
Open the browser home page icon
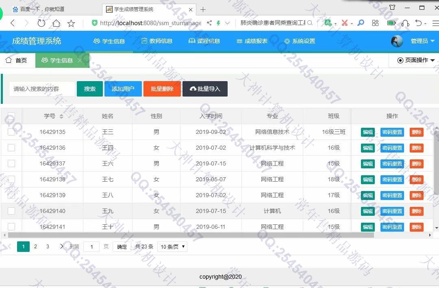click(x=56, y=23)
